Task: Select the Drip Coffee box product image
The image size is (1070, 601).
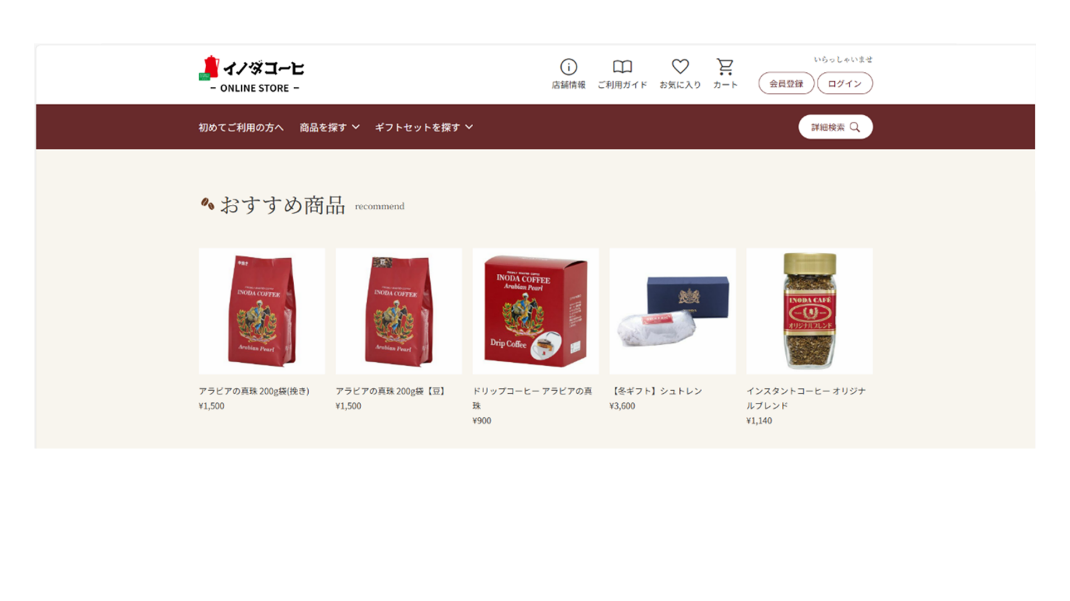Action: tap(536, 311)
